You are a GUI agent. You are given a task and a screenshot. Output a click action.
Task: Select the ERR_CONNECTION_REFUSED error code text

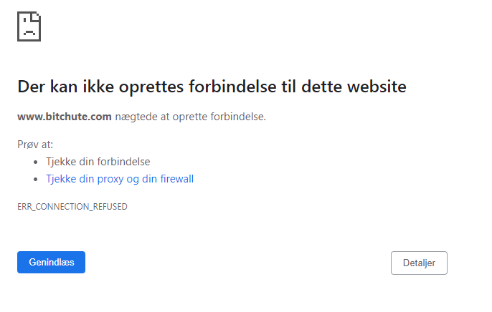point(72,207)
